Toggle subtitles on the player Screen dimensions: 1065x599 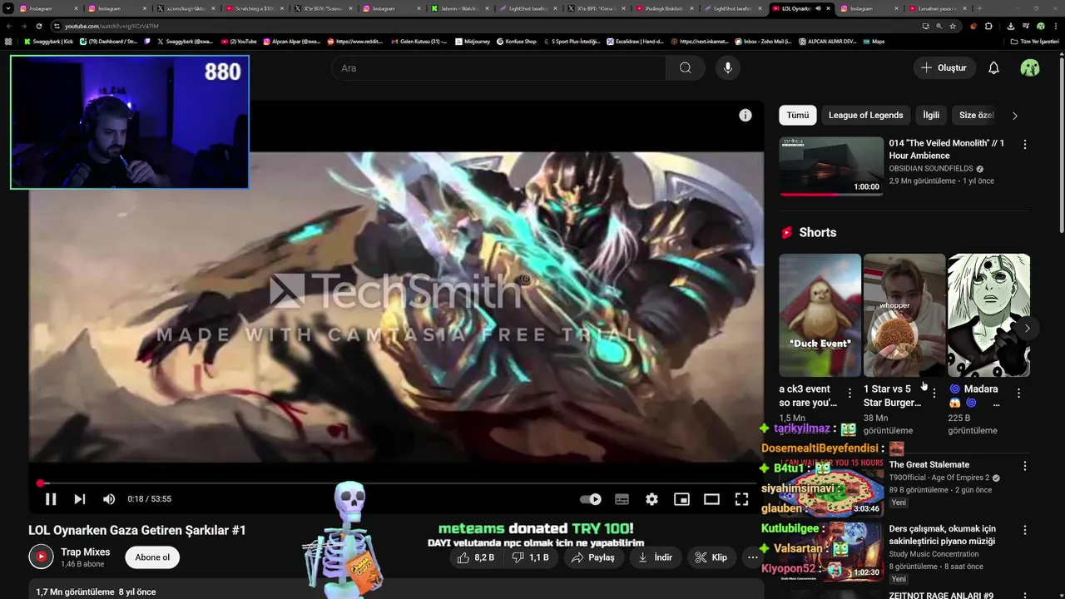point(622,499)
